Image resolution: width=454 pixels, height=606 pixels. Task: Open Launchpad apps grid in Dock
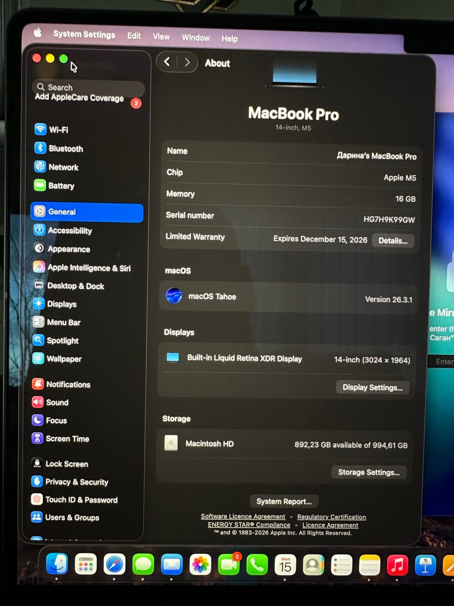(86, 564)
